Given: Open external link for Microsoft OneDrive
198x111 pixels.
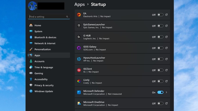Looking at the screenshot, I should tap(167, 103).
